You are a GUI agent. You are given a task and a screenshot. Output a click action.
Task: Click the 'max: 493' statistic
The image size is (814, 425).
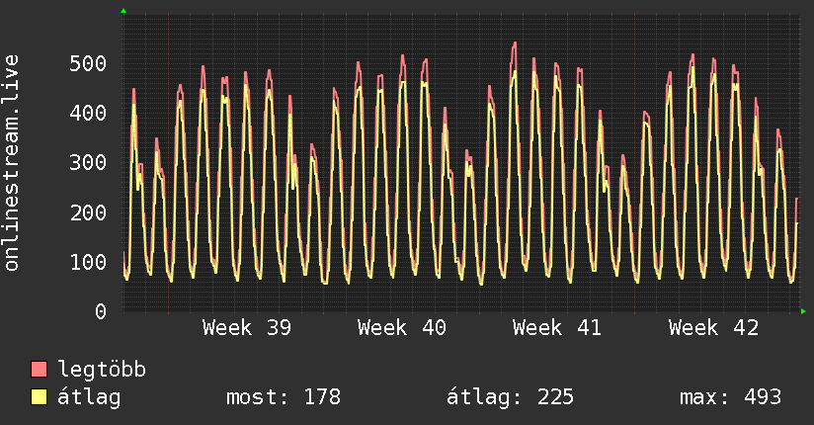pos(730,397)
